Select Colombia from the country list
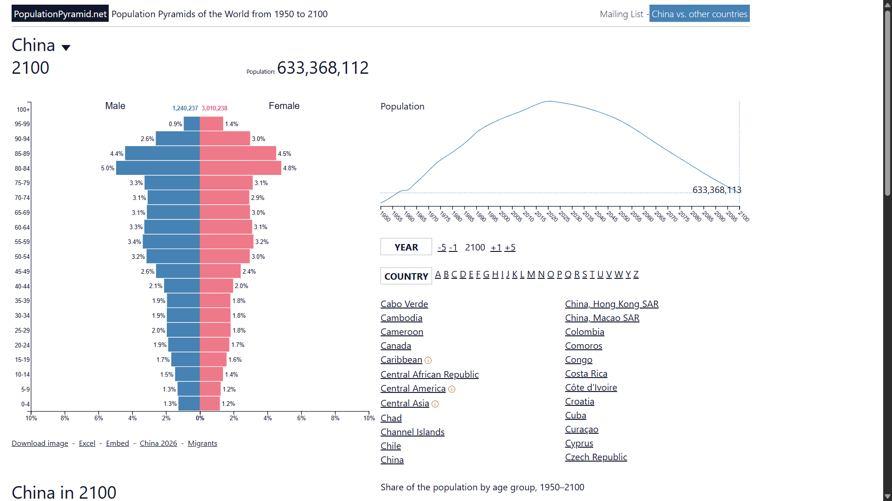The height and width of the screenshot is (501, 892). (584, 332)
